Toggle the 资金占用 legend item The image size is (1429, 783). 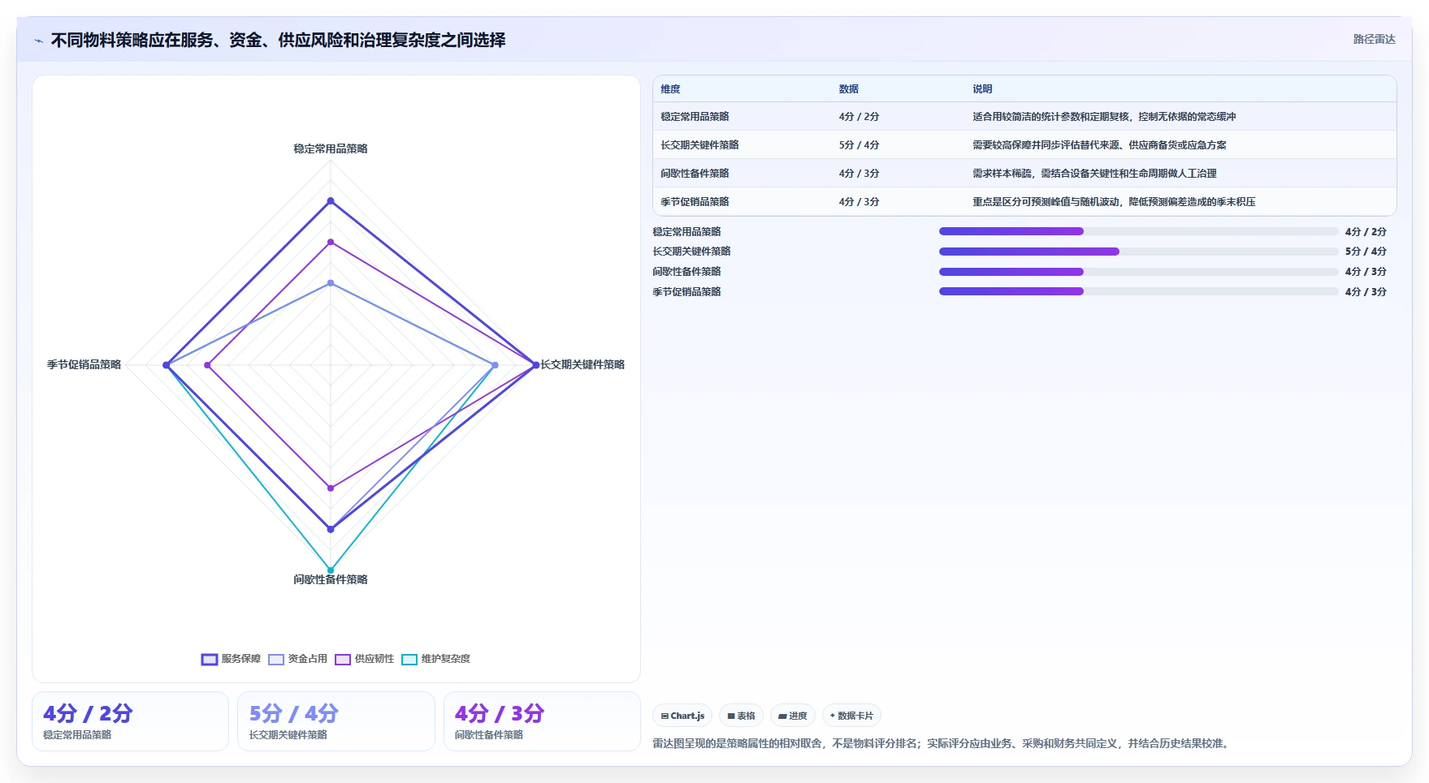[x=298, y=659]
